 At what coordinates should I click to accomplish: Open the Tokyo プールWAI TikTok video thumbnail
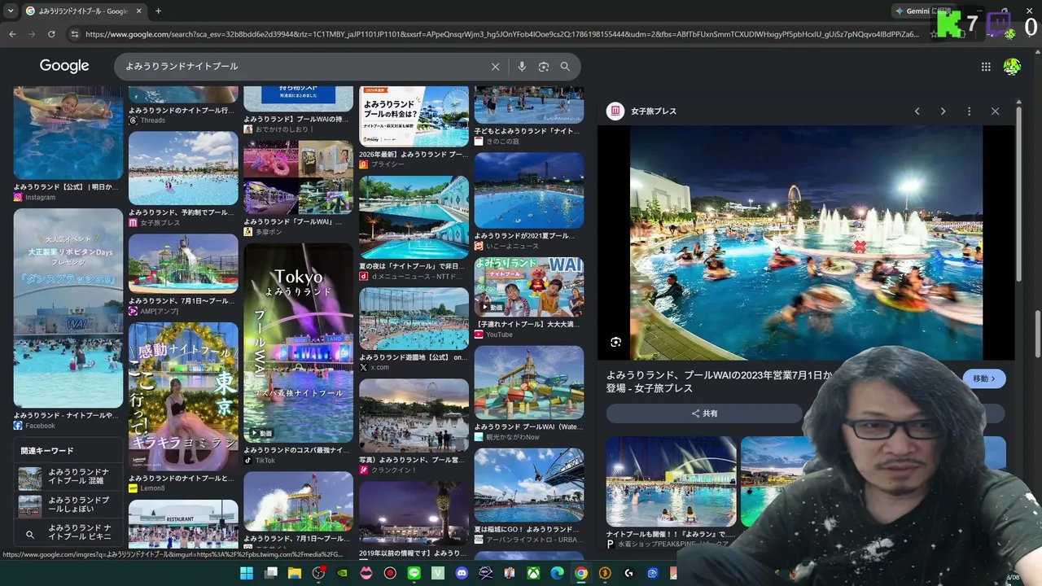point(298,343)
